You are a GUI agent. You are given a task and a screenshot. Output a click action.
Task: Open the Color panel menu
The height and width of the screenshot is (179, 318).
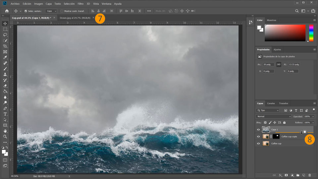pos(314,20)
